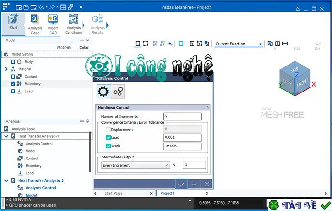
Task: Uncheck the Work convergence checkbox
Action: 108,146
